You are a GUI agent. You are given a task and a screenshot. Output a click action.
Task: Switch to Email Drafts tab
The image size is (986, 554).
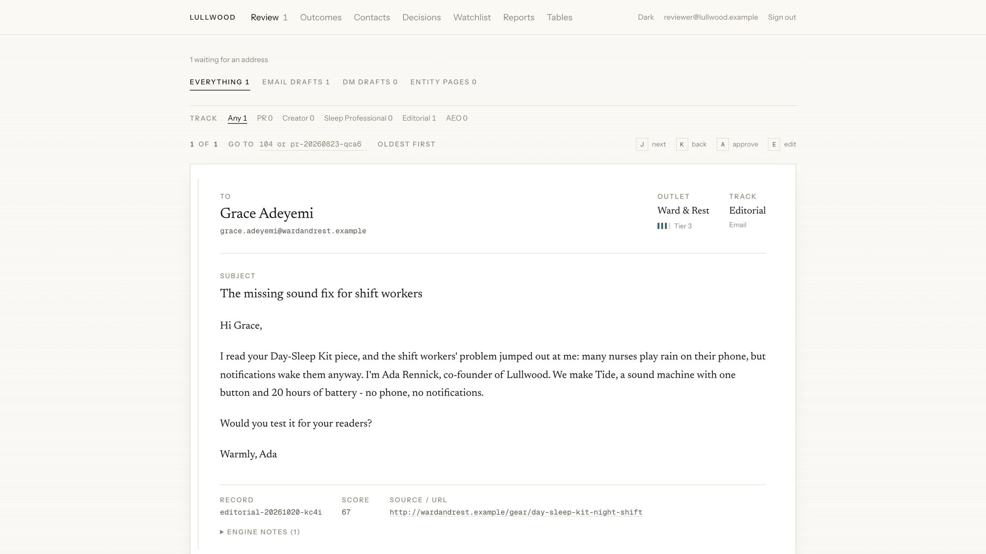pyautogui.click(x=296, y=82)
